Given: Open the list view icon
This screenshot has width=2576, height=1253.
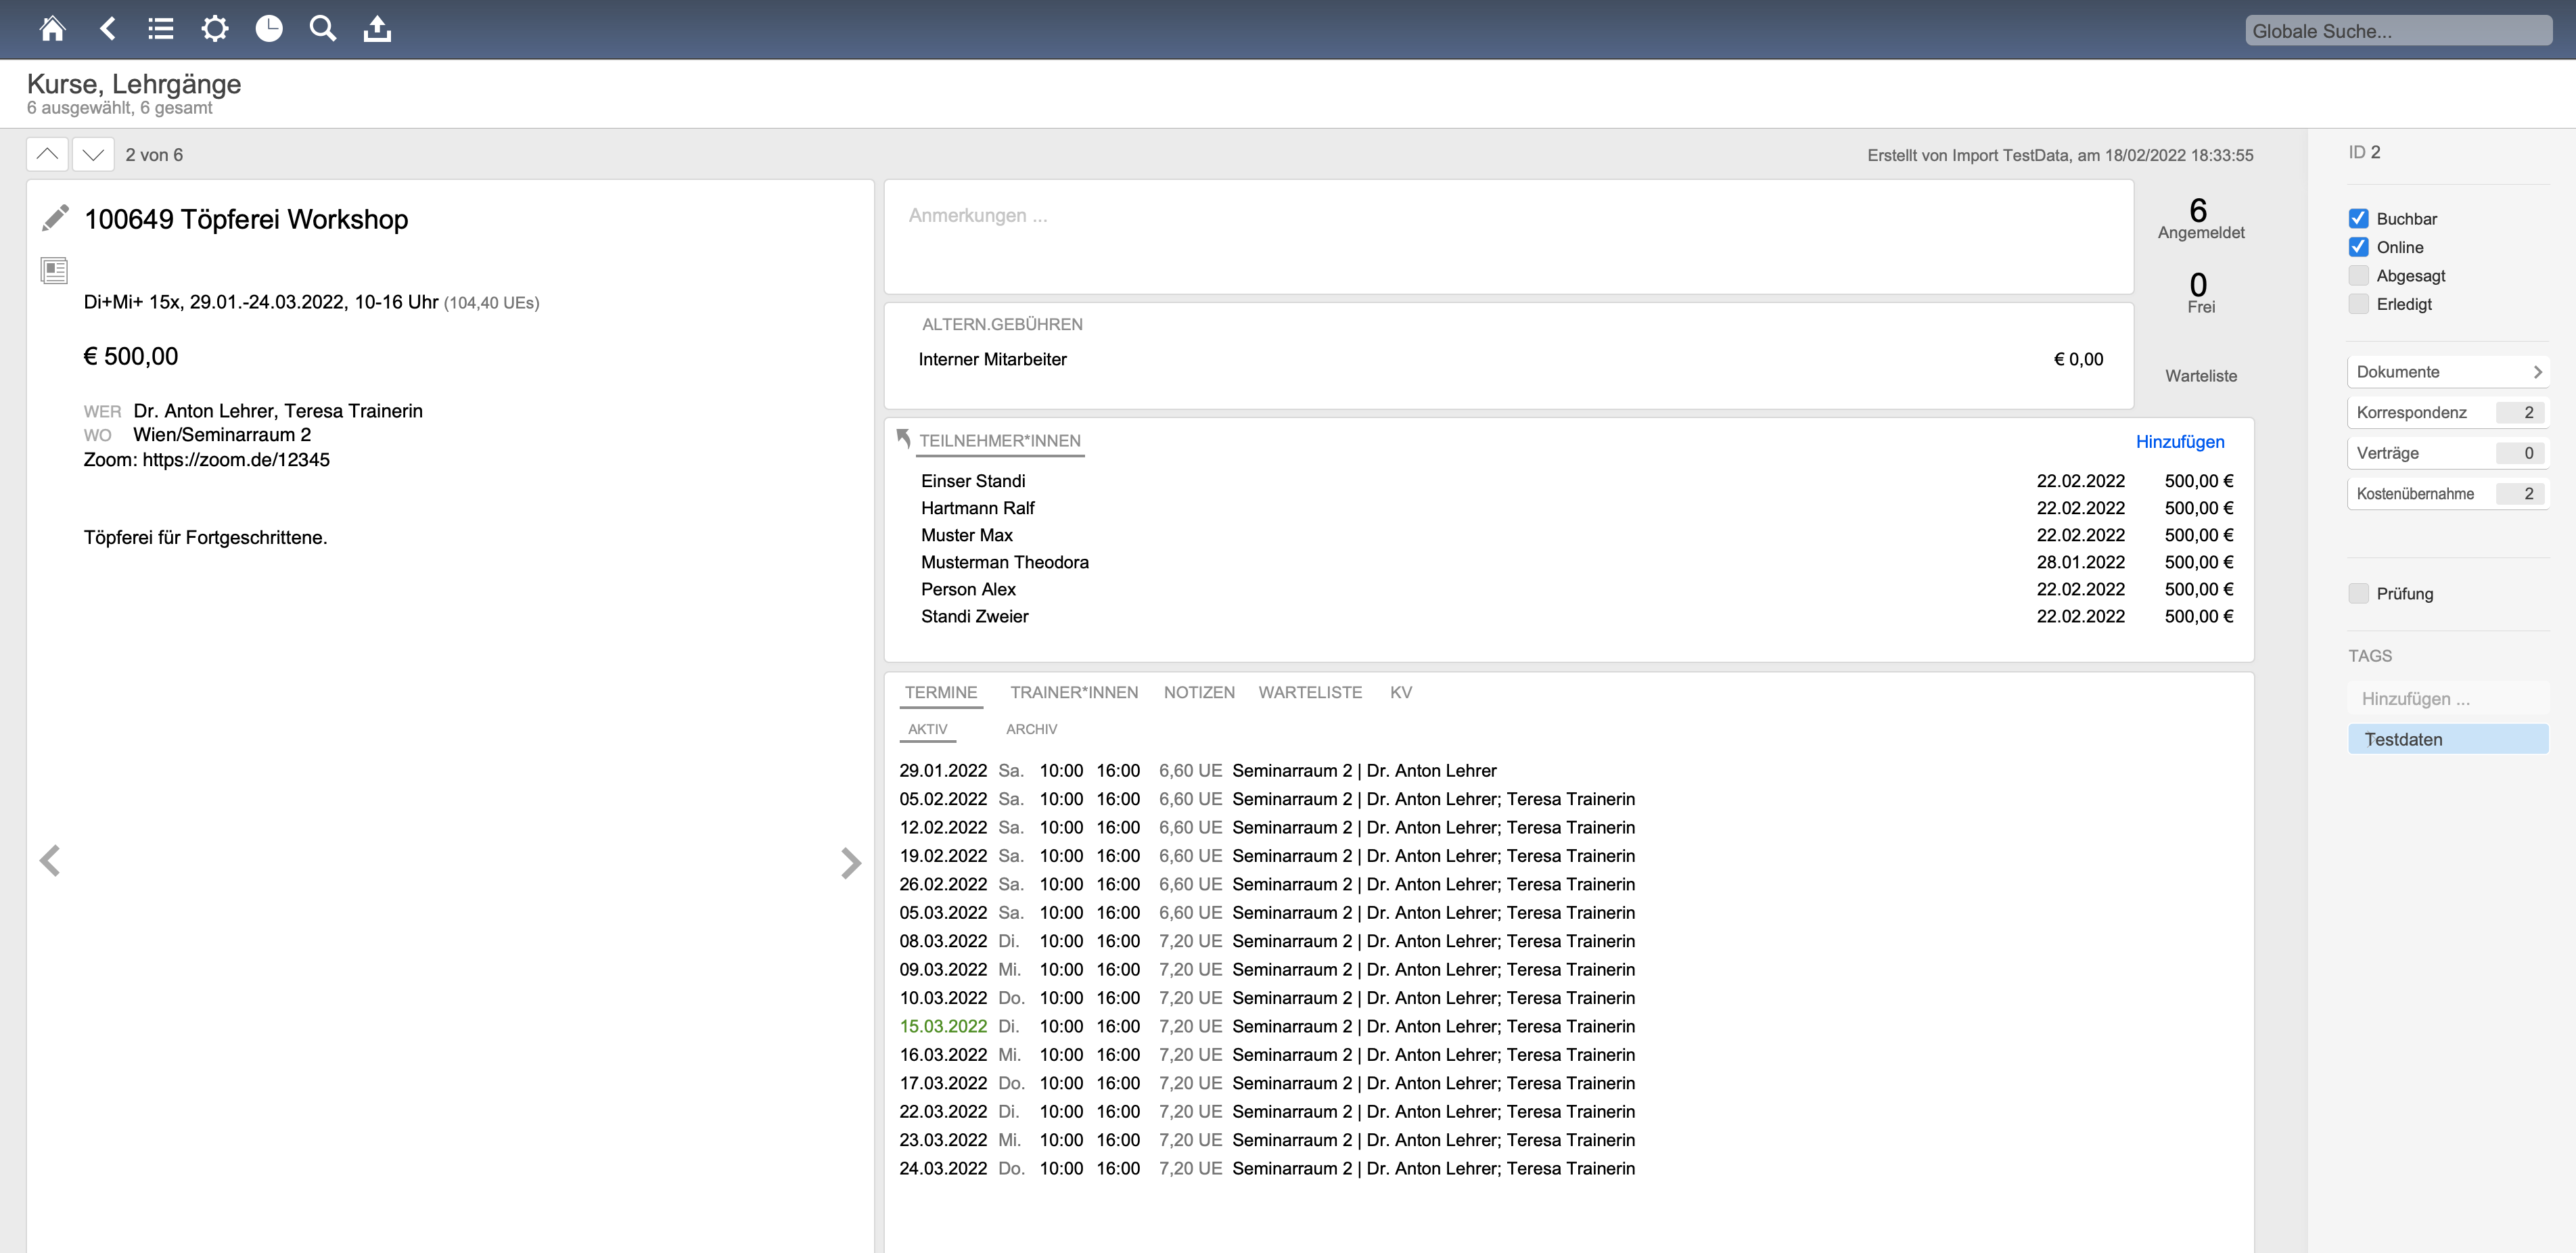Looking at the screenshot, I should pyautogui.click(x=160, y=29).
